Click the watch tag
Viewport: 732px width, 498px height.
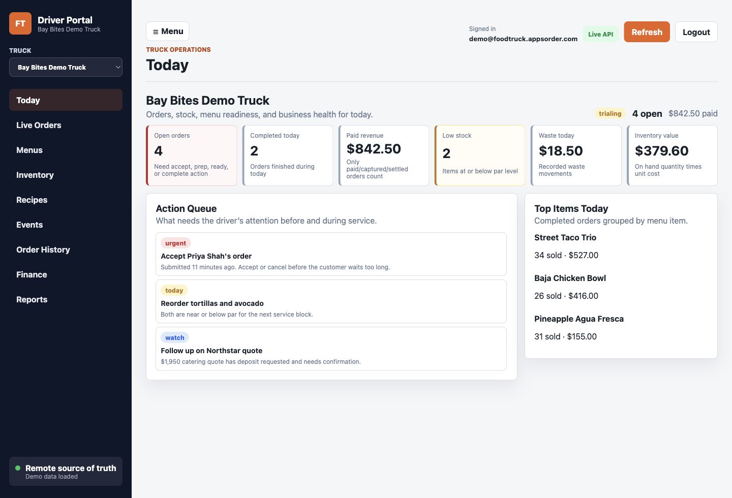(174, 337)
